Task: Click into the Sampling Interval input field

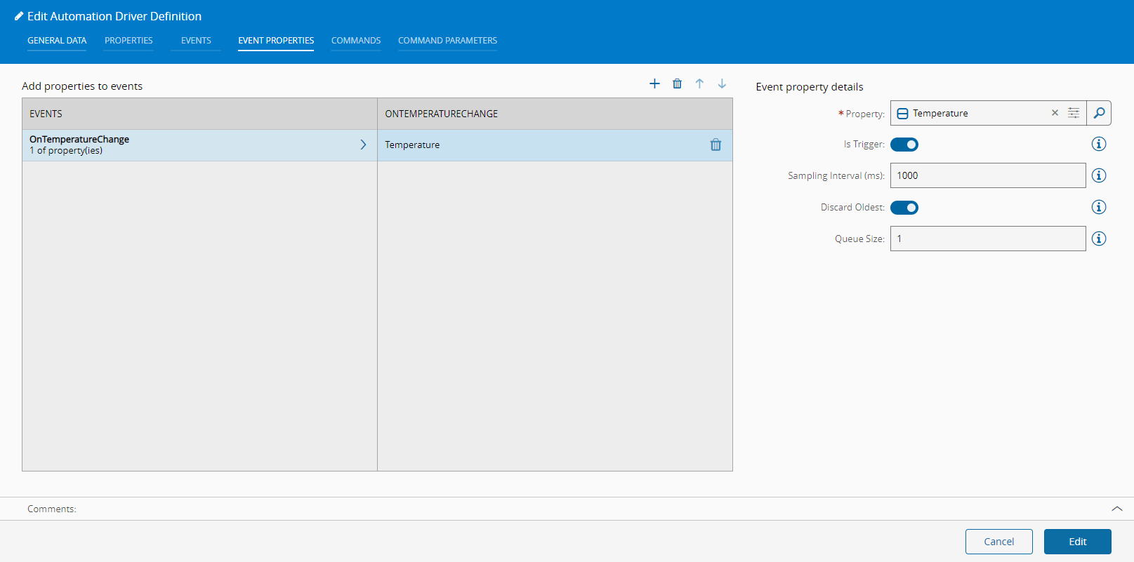Action: (987, 175)
